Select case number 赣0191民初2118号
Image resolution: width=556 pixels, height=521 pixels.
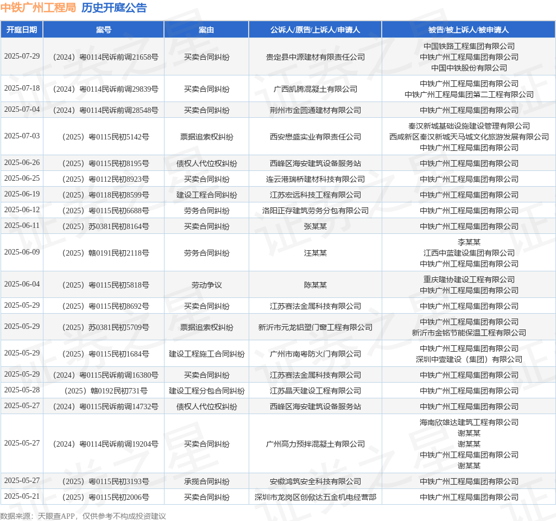click(105, 253)
